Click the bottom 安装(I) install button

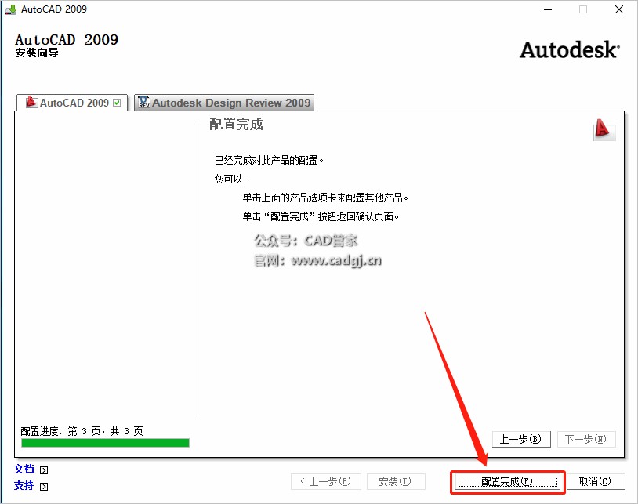tap(396, 481)
